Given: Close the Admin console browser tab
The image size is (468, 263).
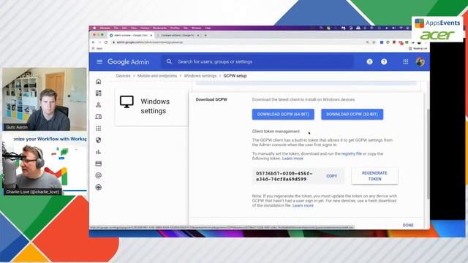Looking at the screenshot, I should [x=151, y=35].
